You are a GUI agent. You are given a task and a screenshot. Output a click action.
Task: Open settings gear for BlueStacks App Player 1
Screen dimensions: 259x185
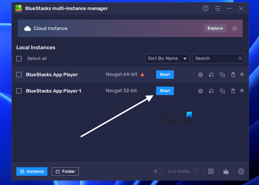(201, 91)
